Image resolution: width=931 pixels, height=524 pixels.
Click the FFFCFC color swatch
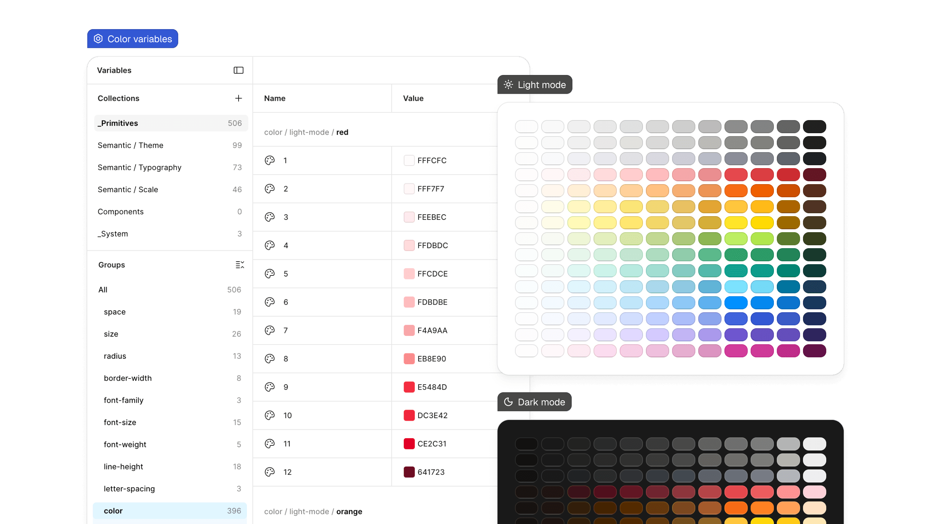click(x=409, y=160)
